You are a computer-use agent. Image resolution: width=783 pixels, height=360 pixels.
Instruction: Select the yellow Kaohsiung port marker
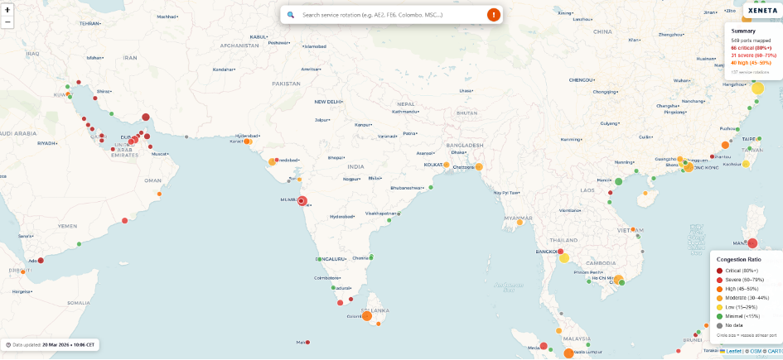(x=746, y=164)
